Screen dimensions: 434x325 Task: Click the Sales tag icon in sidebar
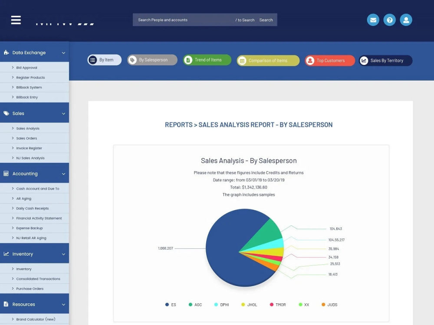pyautogui.click(x=6, y=113)
